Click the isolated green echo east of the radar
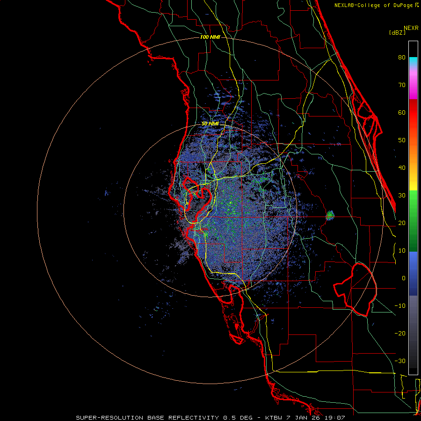Image resolution: width=421 pixels, height=421 pixels. click(330, 215)
